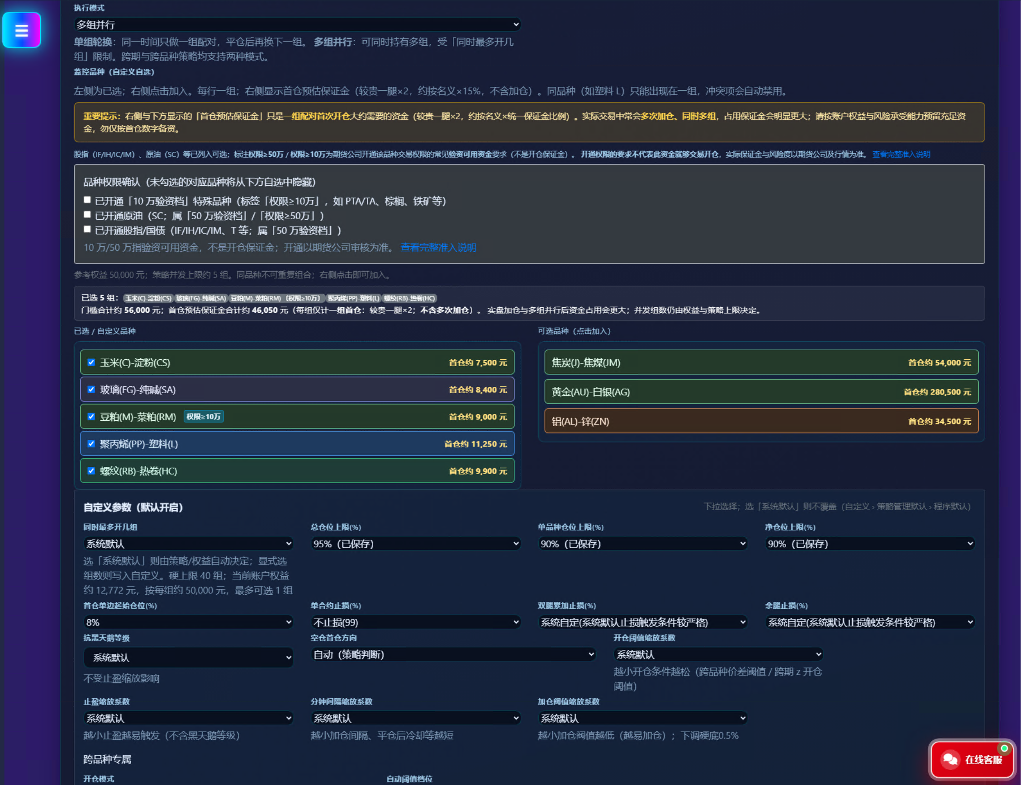
Task: Open 查看完整准入说明 link after 股指 note
Action: [x=901, y=154]
